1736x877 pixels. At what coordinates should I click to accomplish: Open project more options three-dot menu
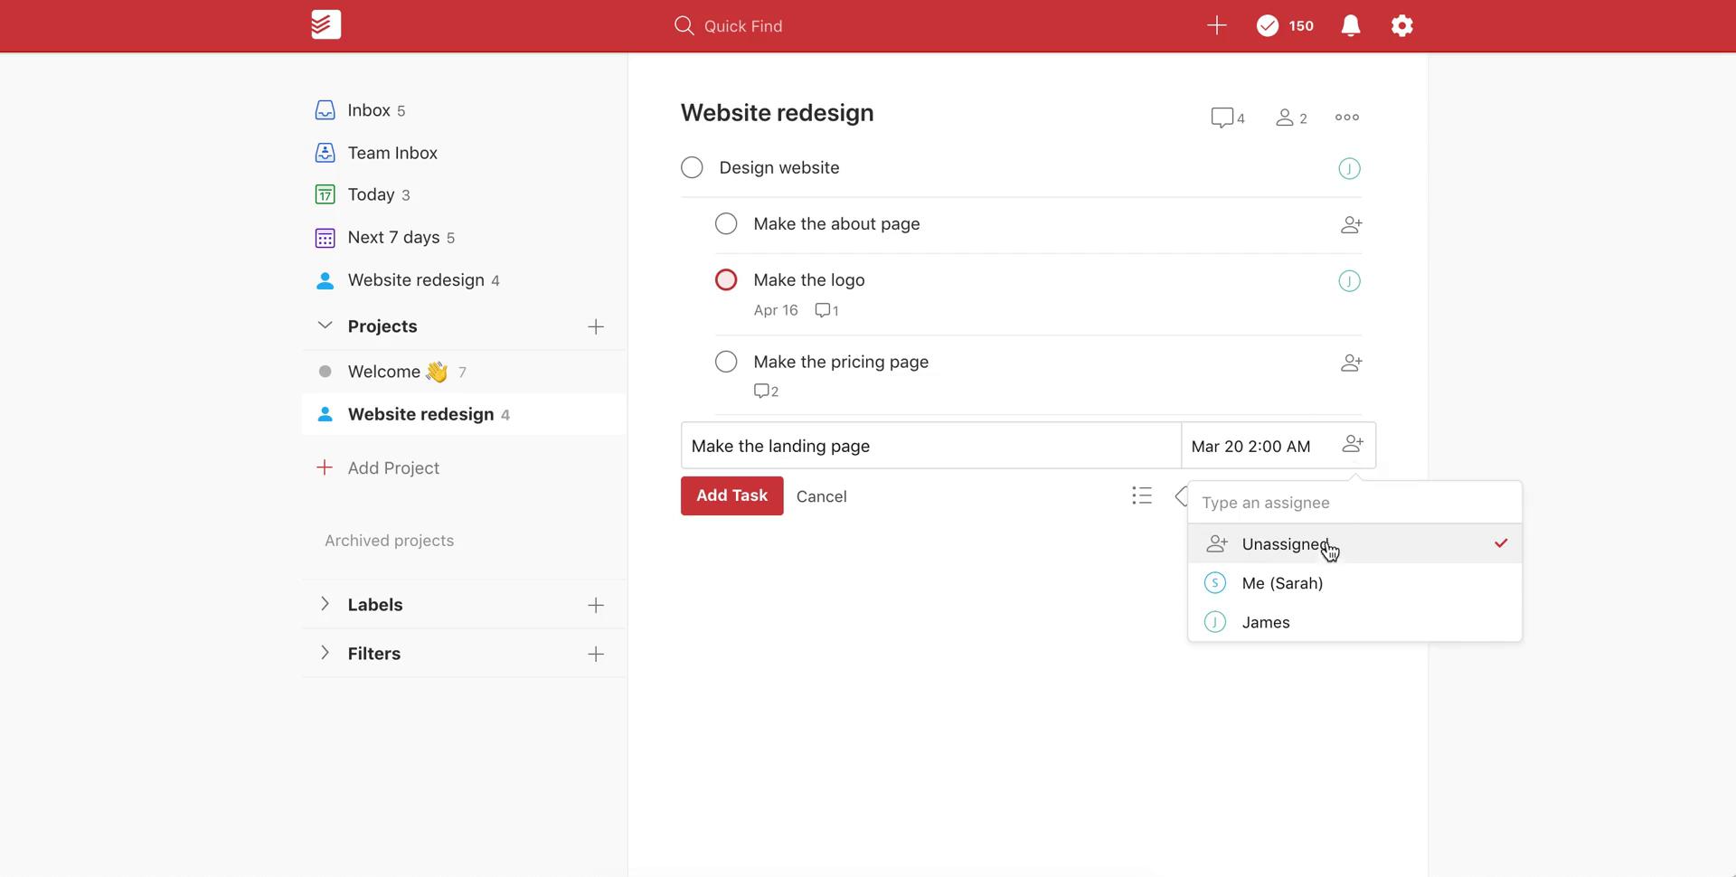1346,117
